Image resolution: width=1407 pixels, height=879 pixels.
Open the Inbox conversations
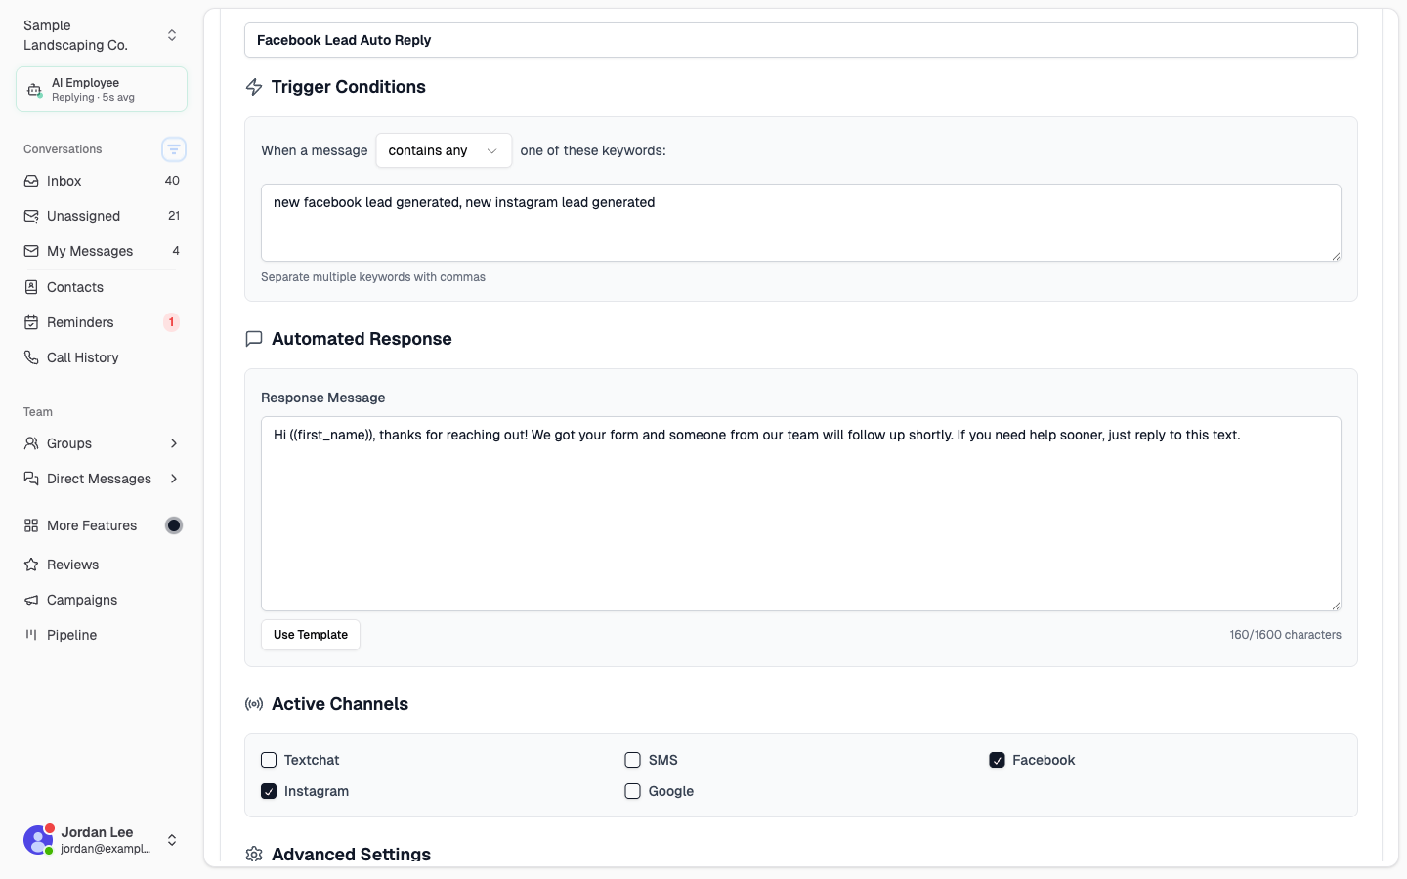[102, 181]
